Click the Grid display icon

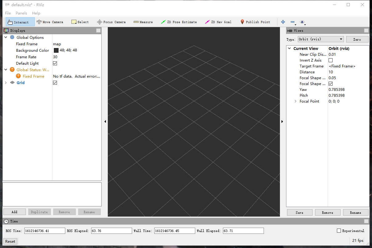click(12, 83)
